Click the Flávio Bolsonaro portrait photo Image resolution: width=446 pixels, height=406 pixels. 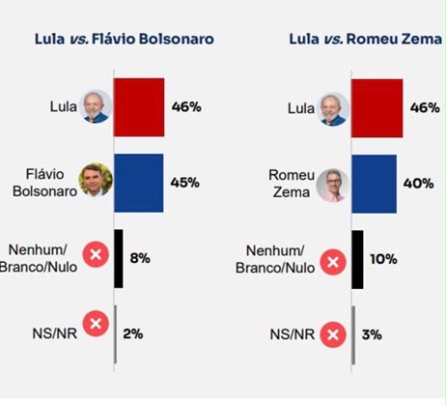pyautogui.click(x=96, y=180)
